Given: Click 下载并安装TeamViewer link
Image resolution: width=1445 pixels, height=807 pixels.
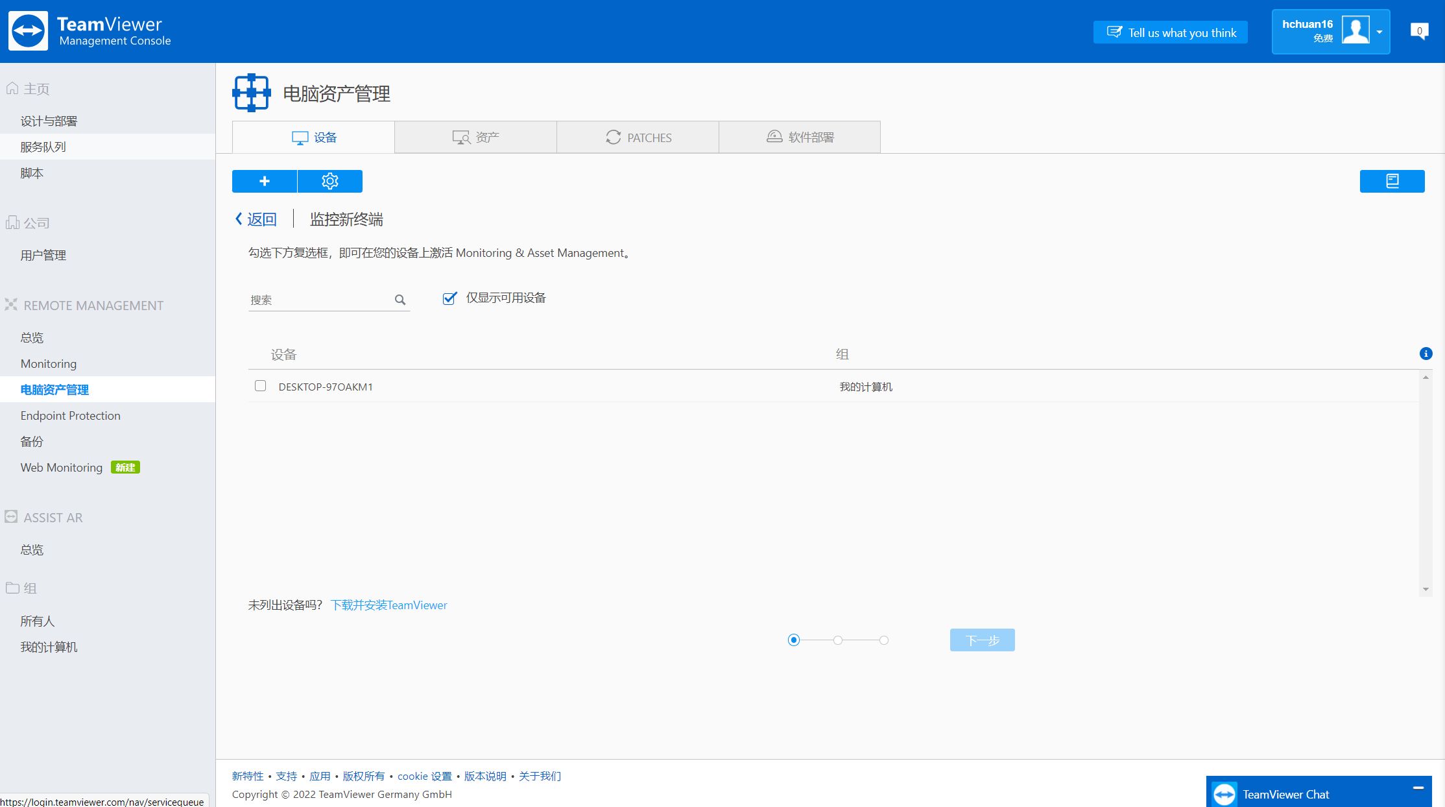Looking at the screenshot, I should click(388, 605).
